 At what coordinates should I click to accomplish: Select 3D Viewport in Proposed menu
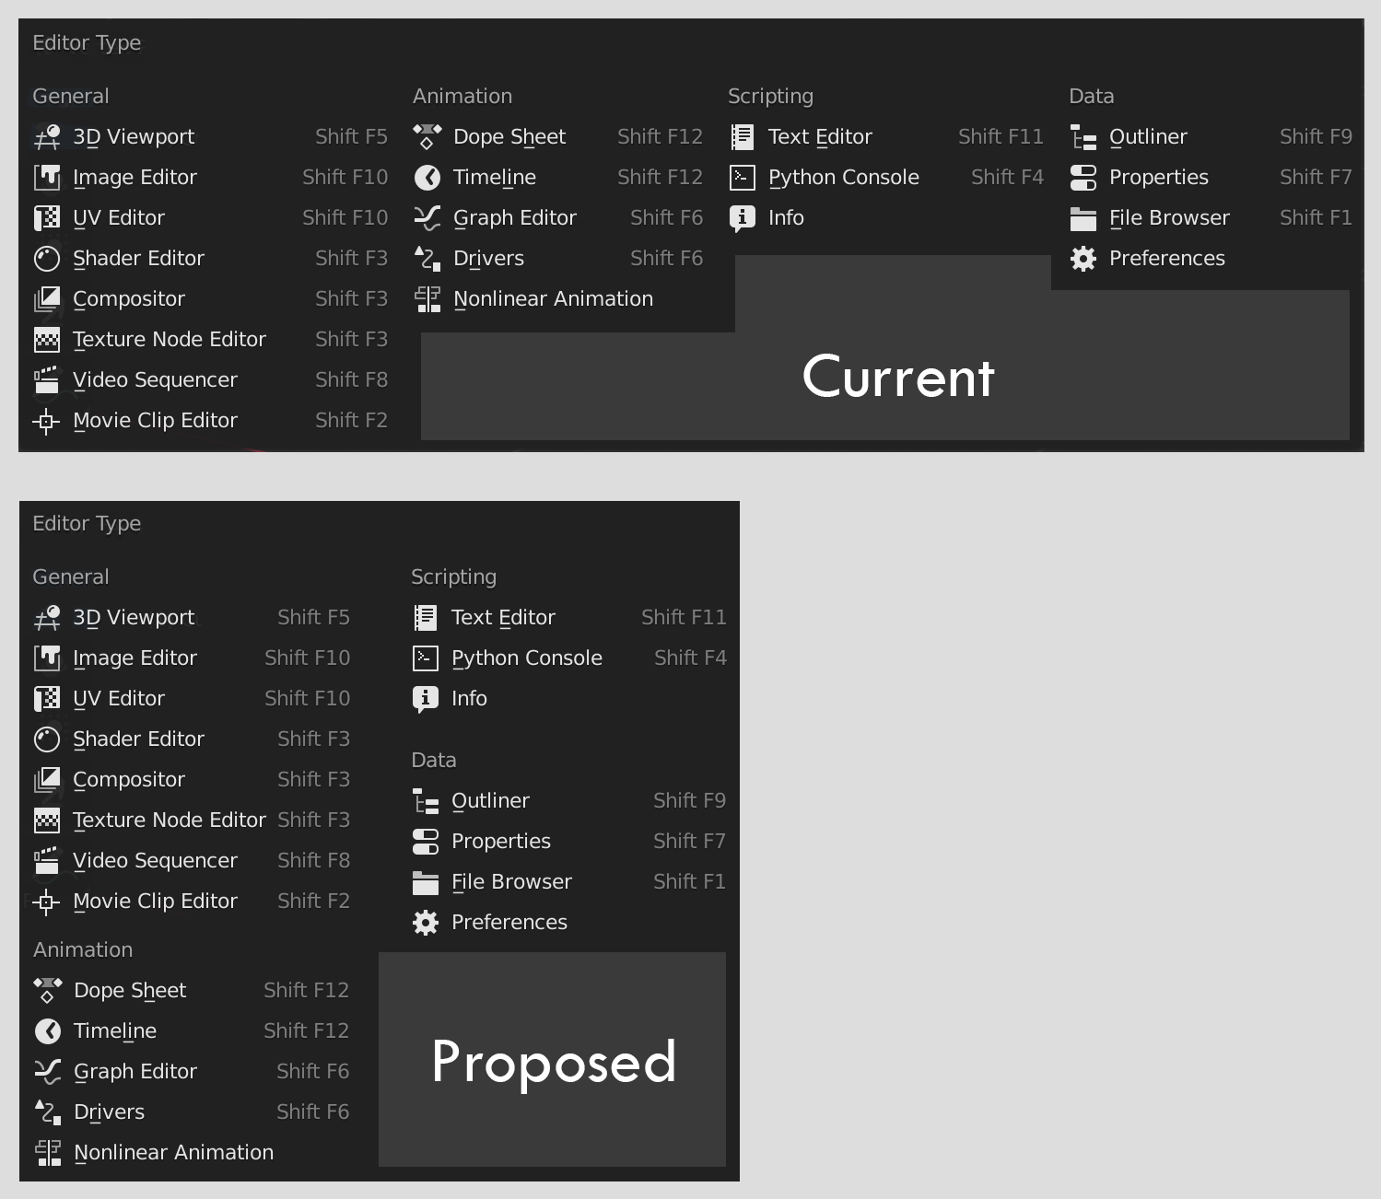(x=192, y=618)
